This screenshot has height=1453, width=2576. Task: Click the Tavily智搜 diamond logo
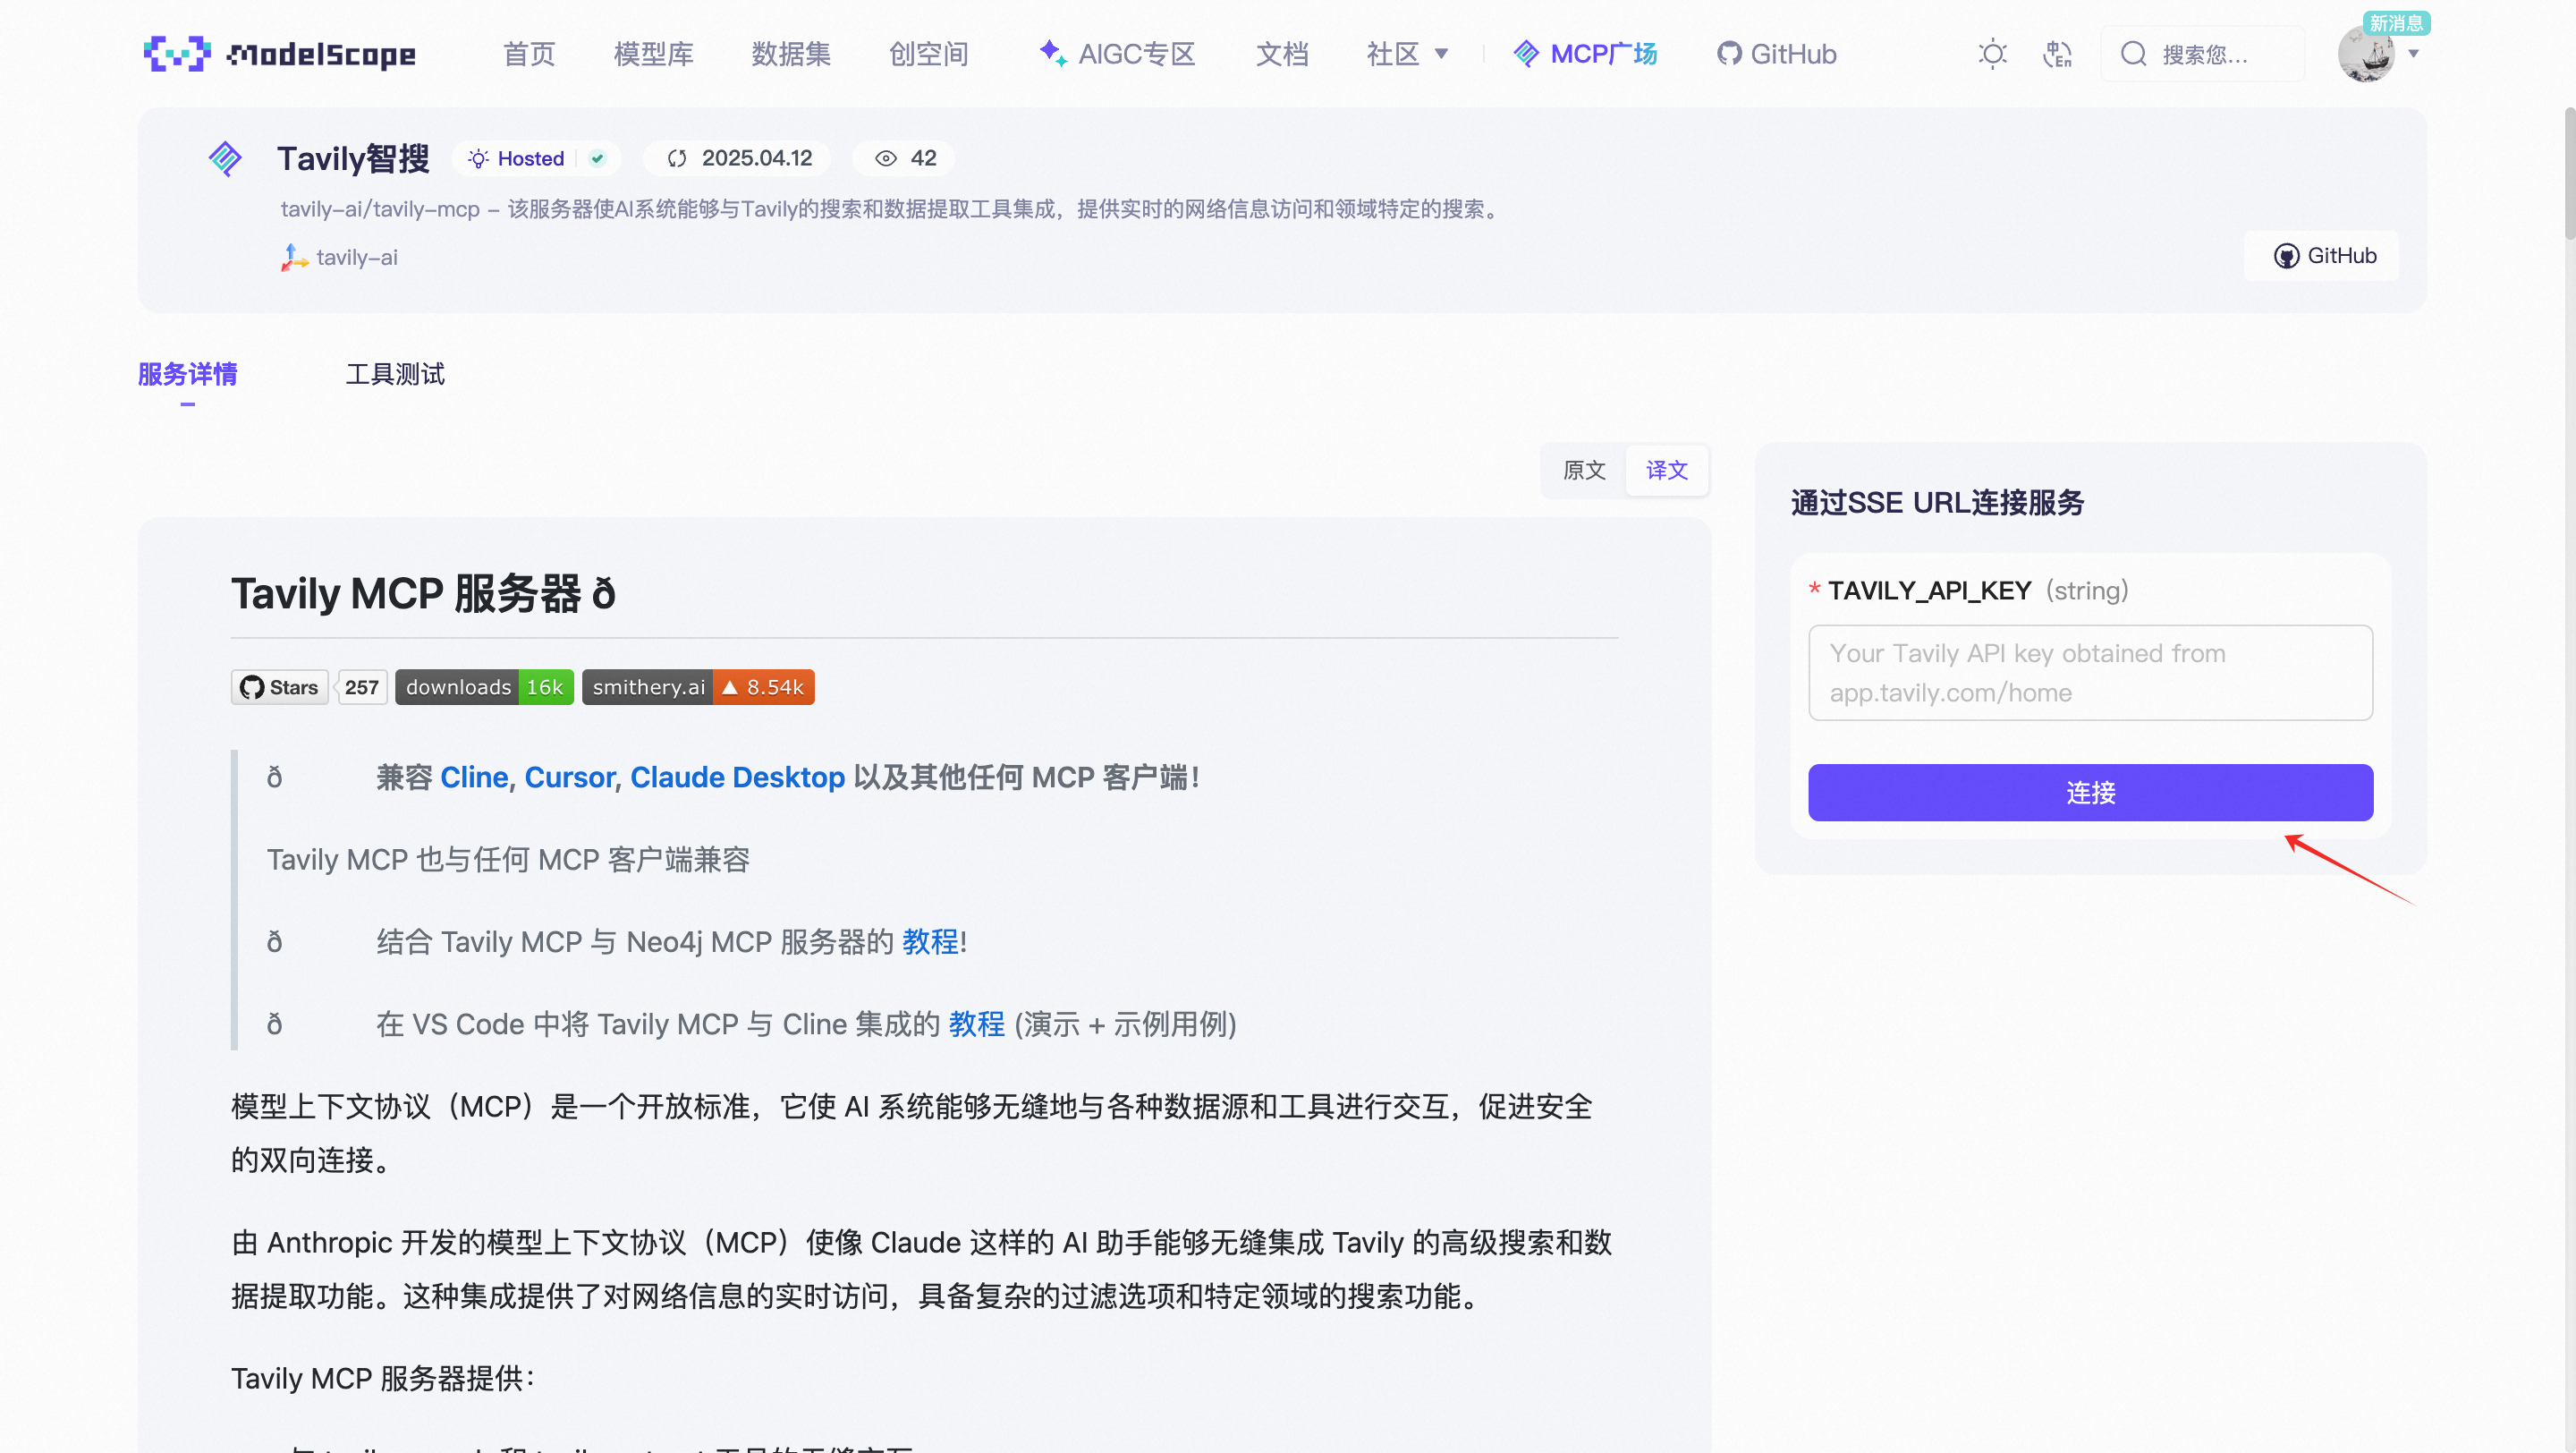click(225, 158)
